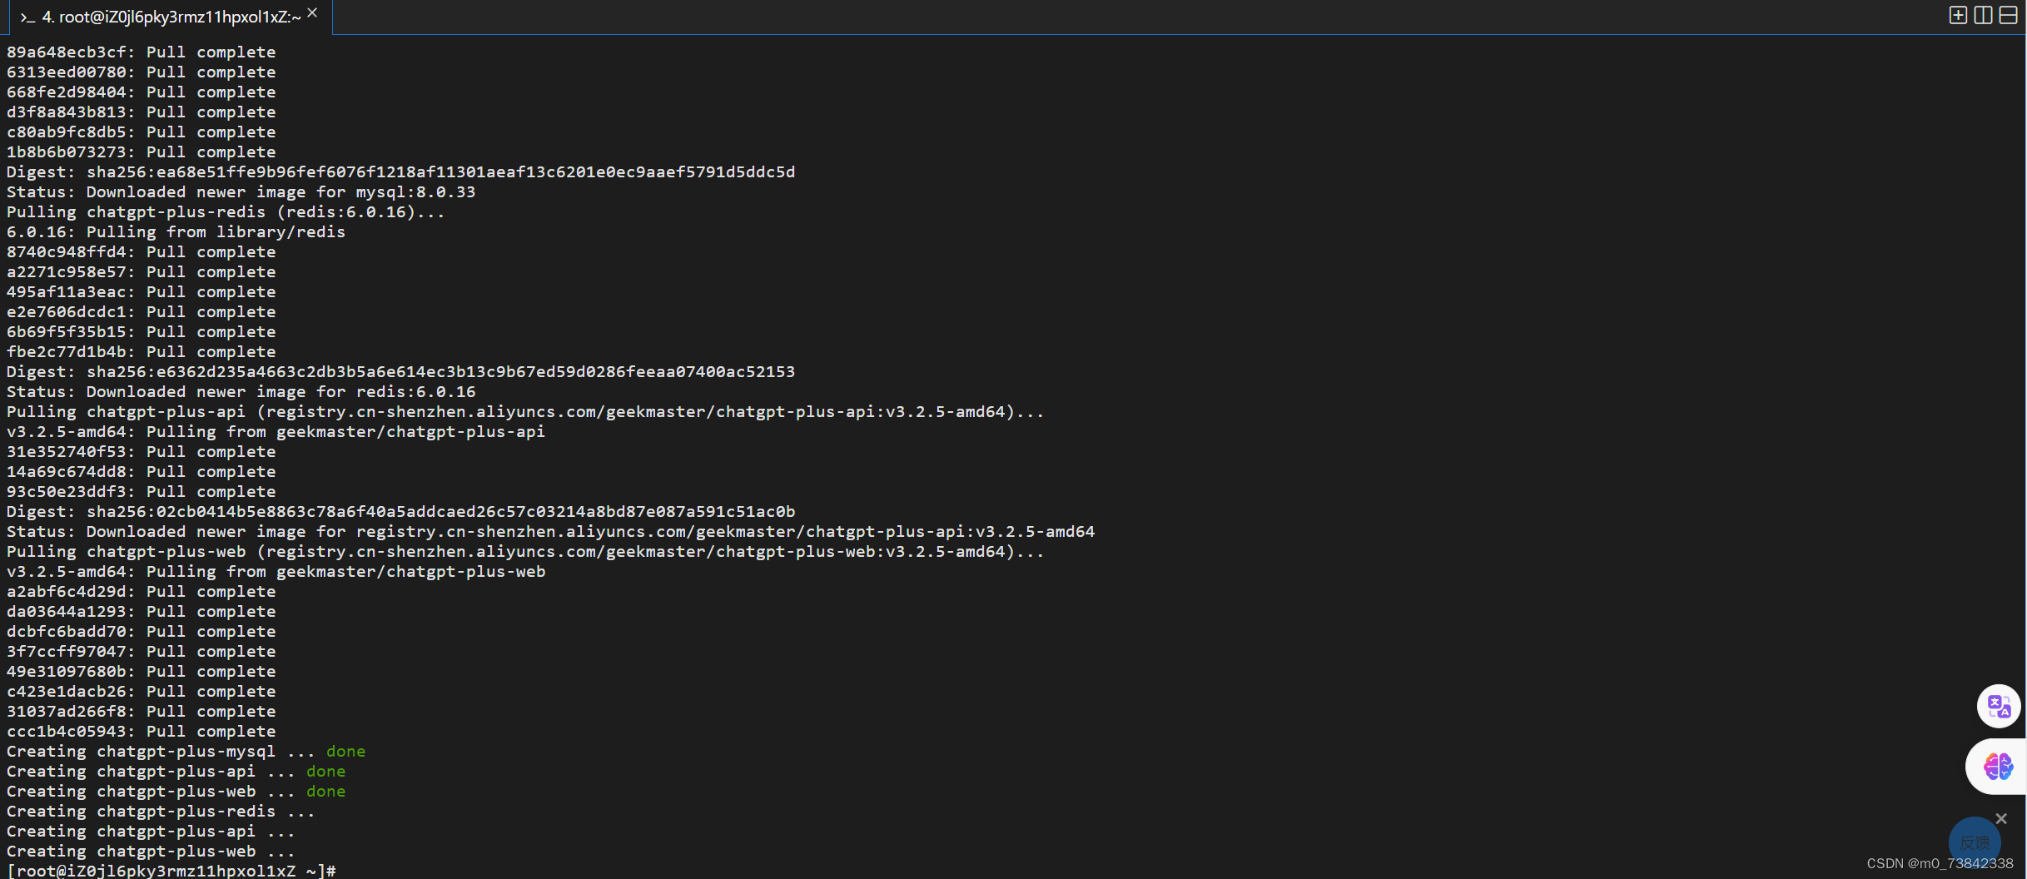The height and width of the screenshot is (879, 2027).
Task: Click the 'a2abf6c4d29d: Pull complete' line
Action: (x=141, y=591)
